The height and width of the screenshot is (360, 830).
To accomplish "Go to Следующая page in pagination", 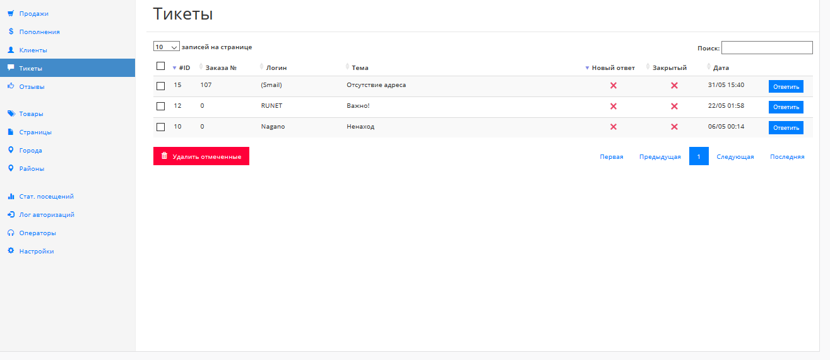I will point(735,157).
